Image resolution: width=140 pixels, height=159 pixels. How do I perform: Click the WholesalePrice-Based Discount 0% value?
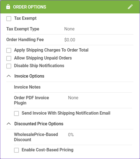[71, 135]
